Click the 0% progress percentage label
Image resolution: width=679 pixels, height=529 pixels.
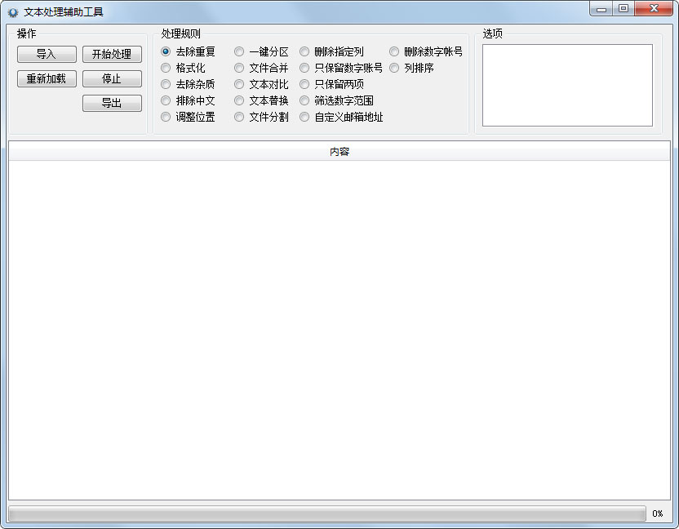click(x=657, y=513)
